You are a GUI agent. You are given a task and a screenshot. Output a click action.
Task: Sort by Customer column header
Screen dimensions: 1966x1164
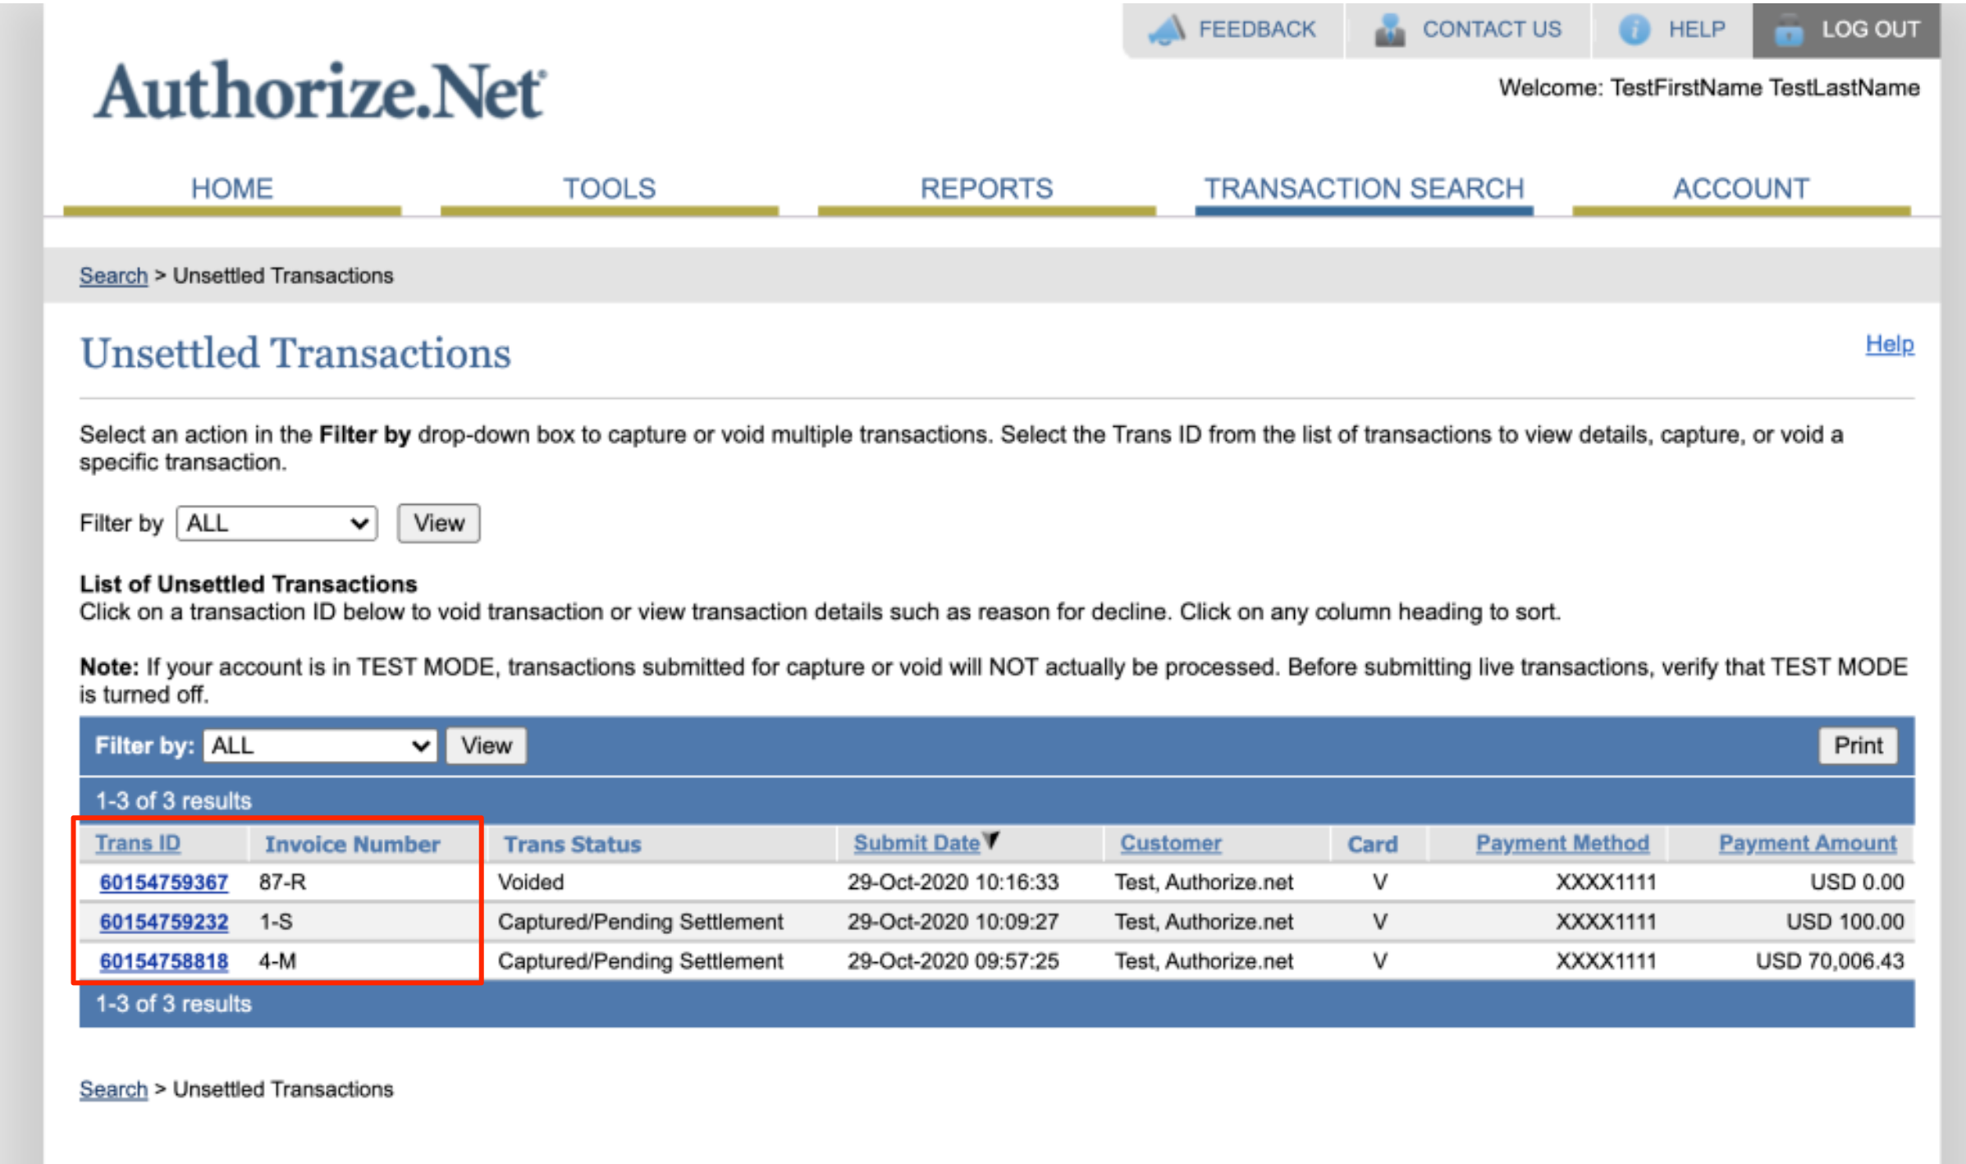coord(1170,843)
